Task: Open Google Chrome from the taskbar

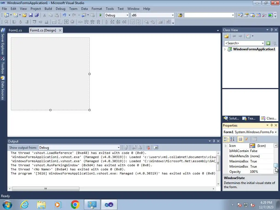Action: (x=75, y=205)
